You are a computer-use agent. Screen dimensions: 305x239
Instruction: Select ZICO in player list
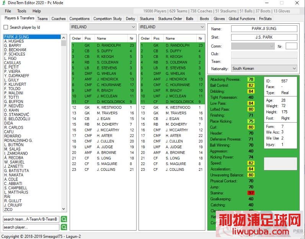pyautogui.click(x=8, y=210)
